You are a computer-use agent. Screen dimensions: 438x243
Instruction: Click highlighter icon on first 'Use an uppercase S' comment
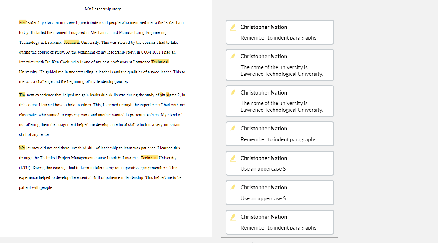coord(233,158)
